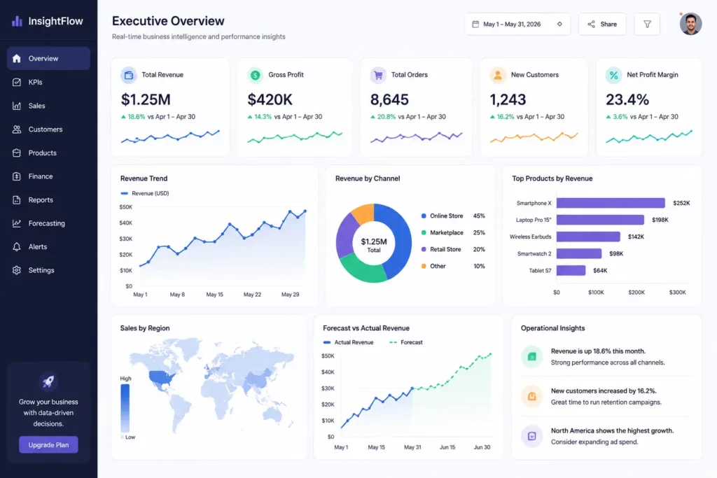The height and width of the screenshot is (478, 717).
Task: Toggle the Forecast legend entry
Action: pyautogui.click(x=406, y=342)
